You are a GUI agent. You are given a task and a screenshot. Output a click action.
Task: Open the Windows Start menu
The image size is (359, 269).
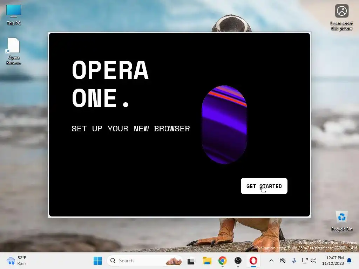[x=98, y=261]
